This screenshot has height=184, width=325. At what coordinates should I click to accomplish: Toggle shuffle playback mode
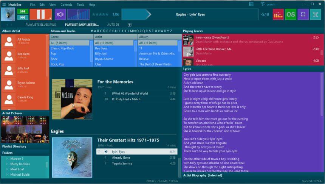click(316, 14)
